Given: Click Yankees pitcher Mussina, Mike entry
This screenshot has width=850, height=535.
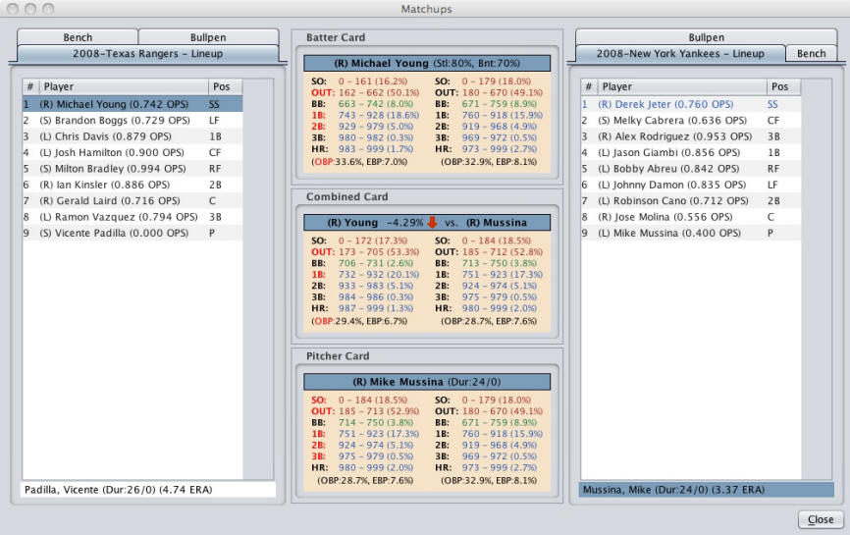Looking at the screenshot, I should click(707, 490).
